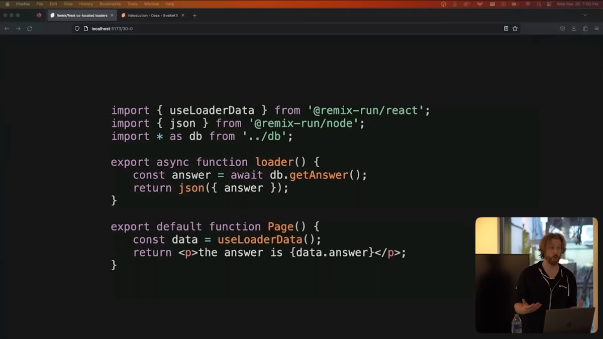Image resolution: width=603 pixels, height=339 pixels.
Task: Click the 'export async function' keywords
Action: tap(179, 162)
